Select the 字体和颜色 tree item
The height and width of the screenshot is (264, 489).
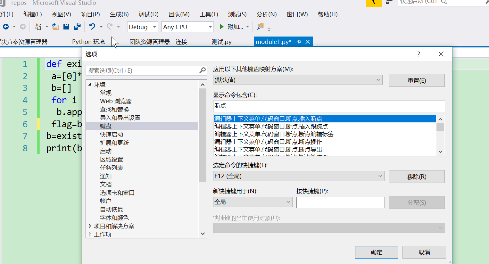point(114,218)
